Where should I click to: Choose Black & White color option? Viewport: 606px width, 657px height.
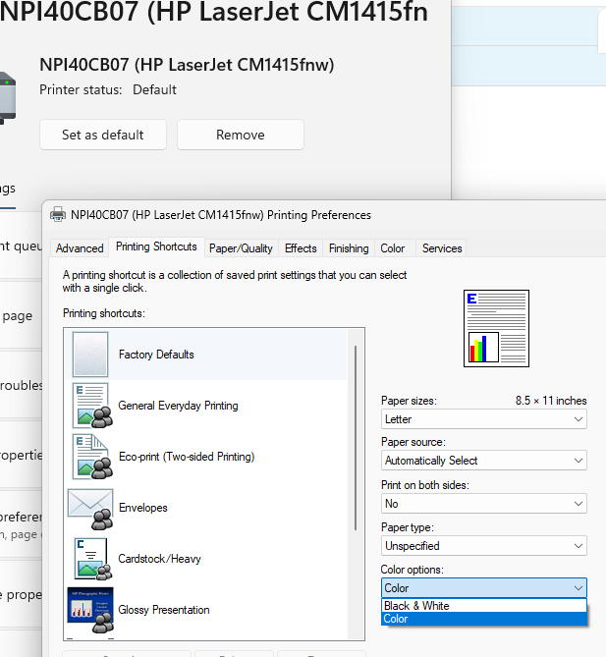[x=483, y=606]
